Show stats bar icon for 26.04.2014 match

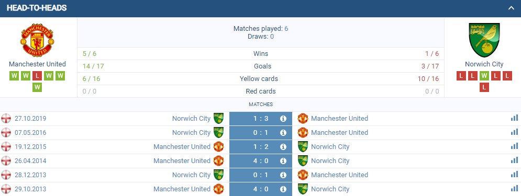click(x=514, y=160)
